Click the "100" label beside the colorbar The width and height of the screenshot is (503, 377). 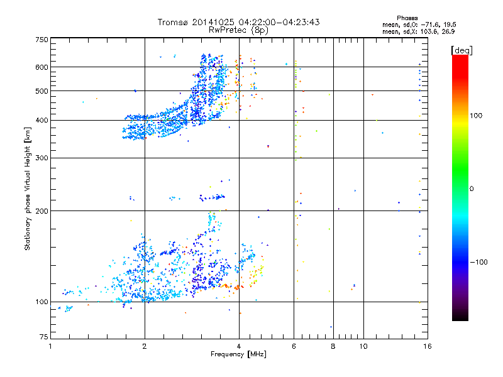[x=476, y=116]
